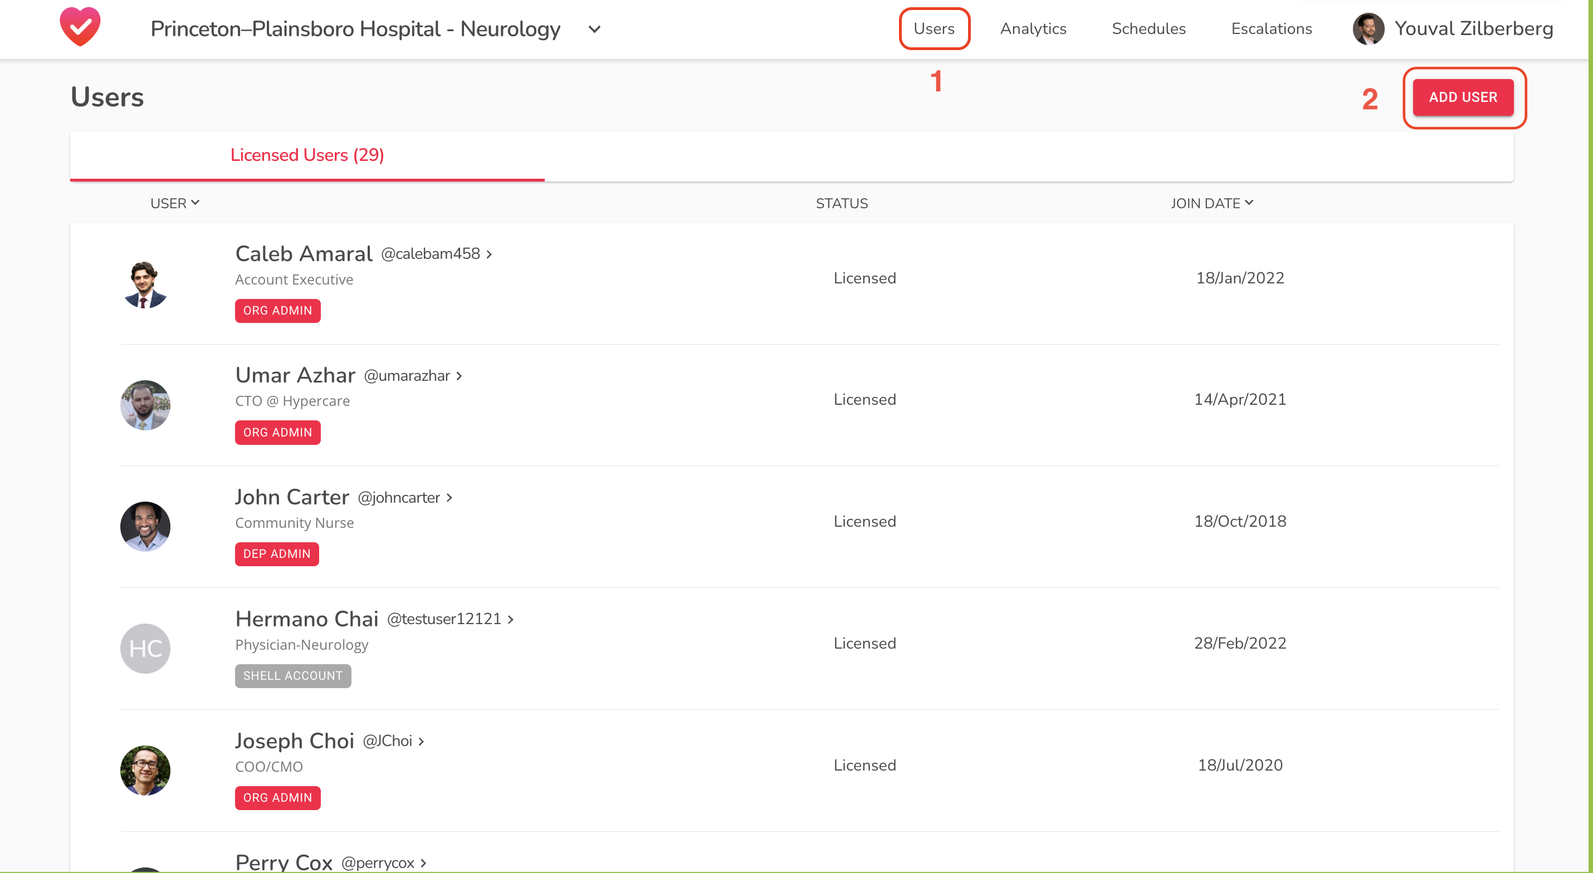
Task: Click Umar Azhar's ORG ADMIN badge
Action: 278,433
